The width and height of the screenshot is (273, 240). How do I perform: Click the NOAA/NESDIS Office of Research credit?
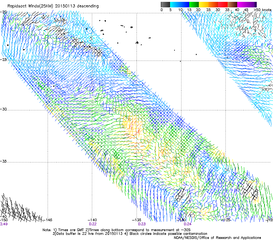tap(217, 238)
